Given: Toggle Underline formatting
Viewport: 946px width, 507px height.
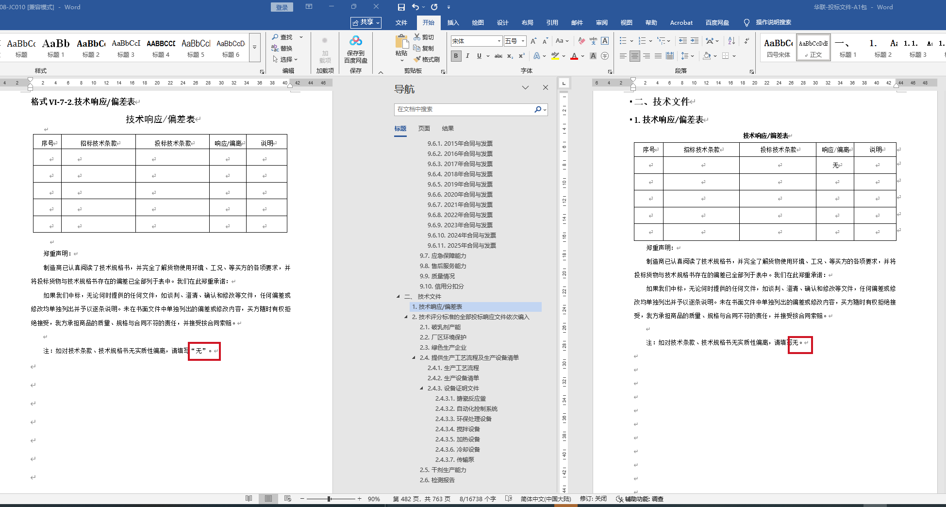Looking at the screenshot, I should [479, 56].
